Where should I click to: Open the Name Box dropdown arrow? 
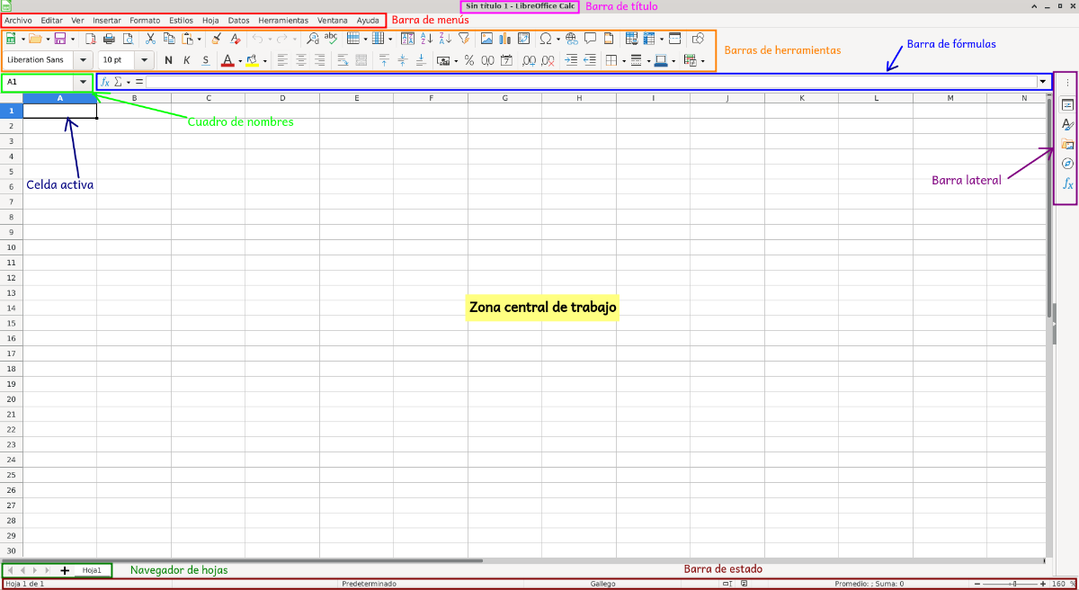click(83, 82)
